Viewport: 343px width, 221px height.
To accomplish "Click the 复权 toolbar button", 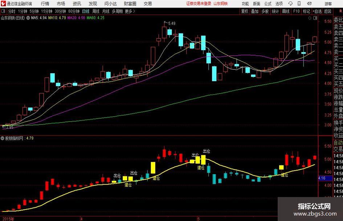I will tap(245, 11).
